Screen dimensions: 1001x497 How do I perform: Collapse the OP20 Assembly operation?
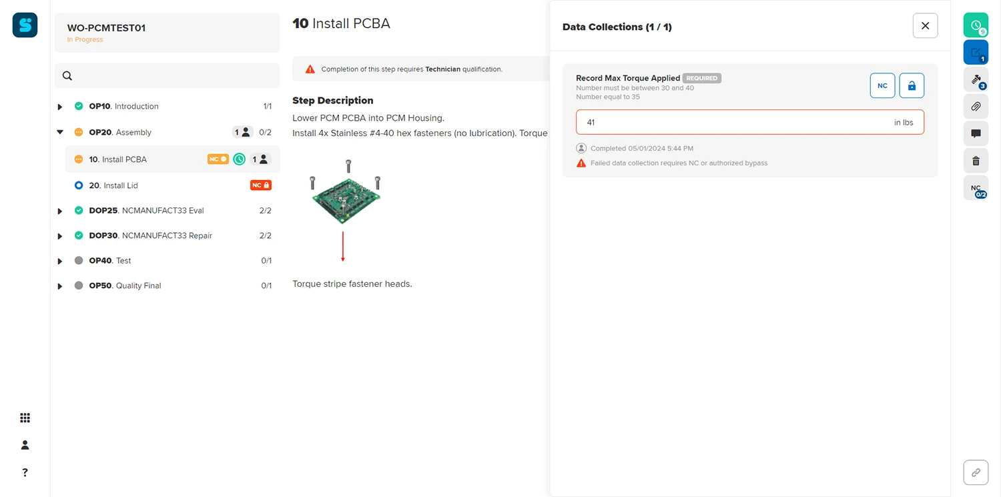(60, 132)
